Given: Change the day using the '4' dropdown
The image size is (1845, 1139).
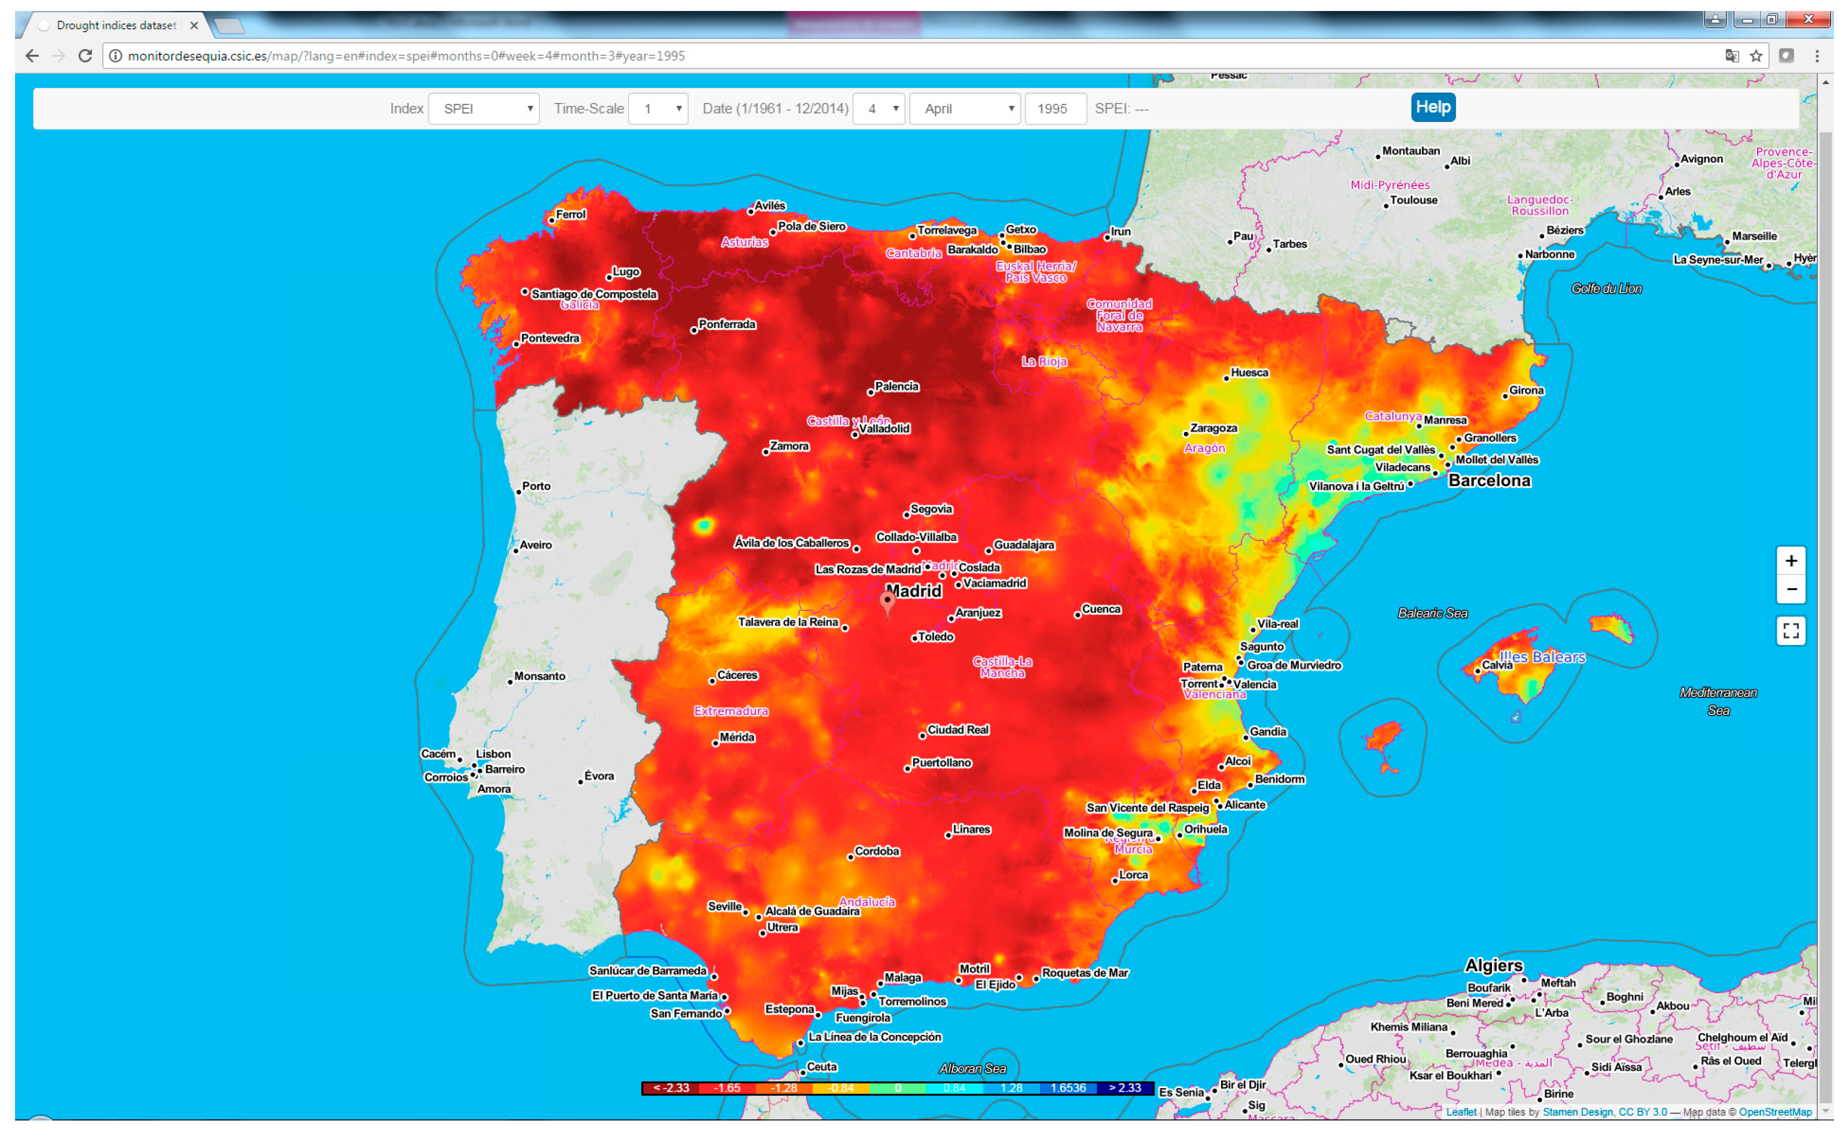Looking at the screenshot, I should tap(879, 109).
